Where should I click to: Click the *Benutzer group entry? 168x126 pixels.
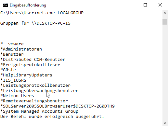tap(12, 54)
